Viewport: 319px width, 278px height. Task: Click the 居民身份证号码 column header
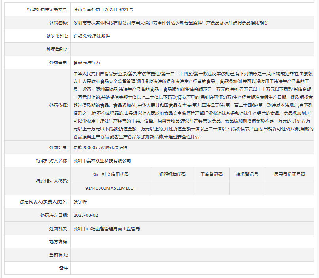click(289, 174)
